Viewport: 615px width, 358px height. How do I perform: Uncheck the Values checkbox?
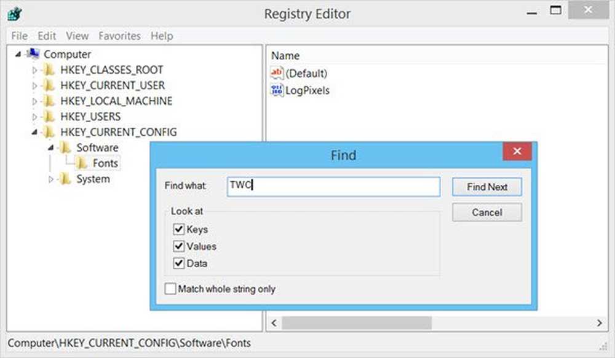(179, 246)
